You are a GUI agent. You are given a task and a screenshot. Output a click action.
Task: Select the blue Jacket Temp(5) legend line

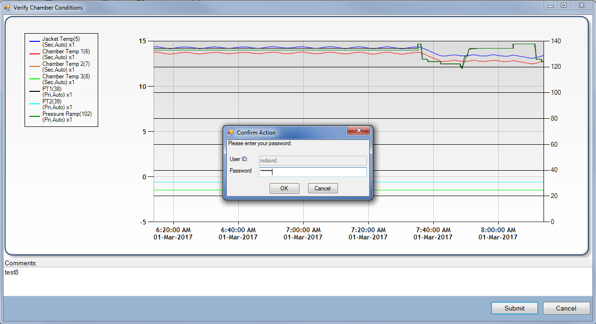coord(35,41)
